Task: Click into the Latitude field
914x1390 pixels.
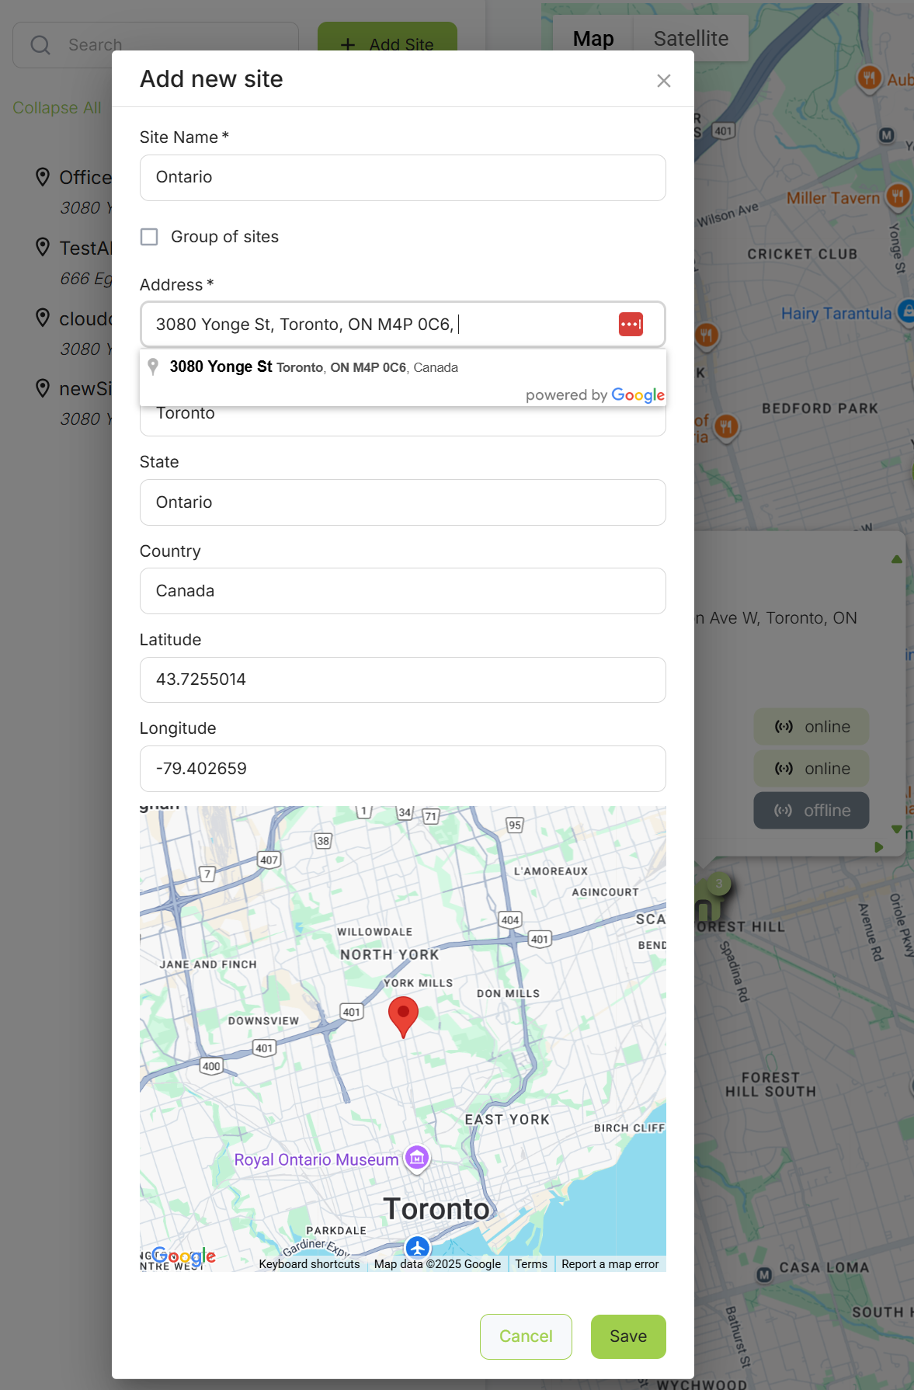Action: (x=402, y=679)
